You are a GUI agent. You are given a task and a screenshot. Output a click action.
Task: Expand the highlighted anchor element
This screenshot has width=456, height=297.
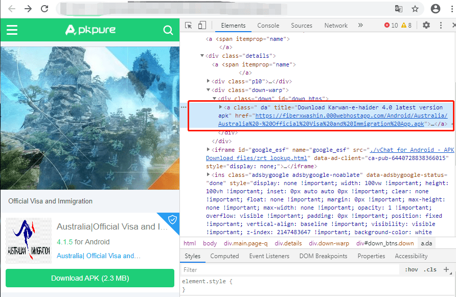tap(220, 107)
